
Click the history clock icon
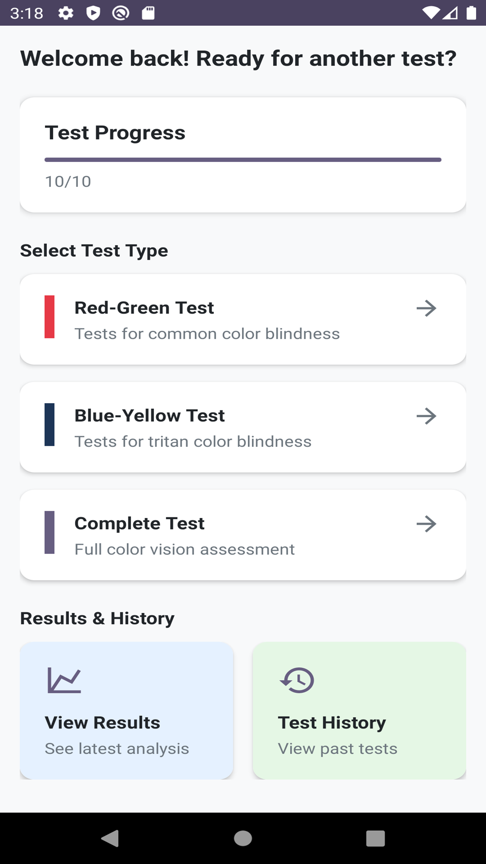(297, 680)
